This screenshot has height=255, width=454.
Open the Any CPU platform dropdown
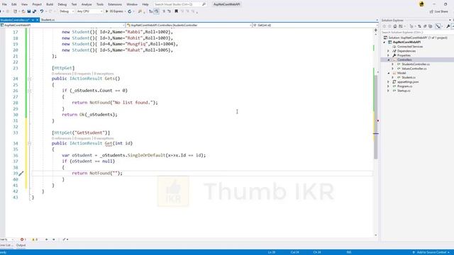pos(89,11)
